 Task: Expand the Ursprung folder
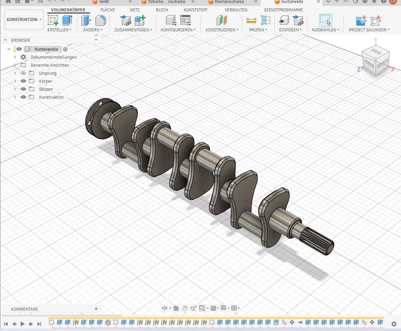(15, 73)
